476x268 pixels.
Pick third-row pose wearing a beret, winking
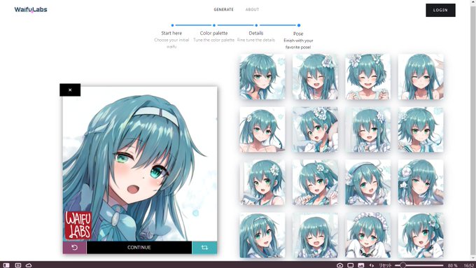click(368, 183)
